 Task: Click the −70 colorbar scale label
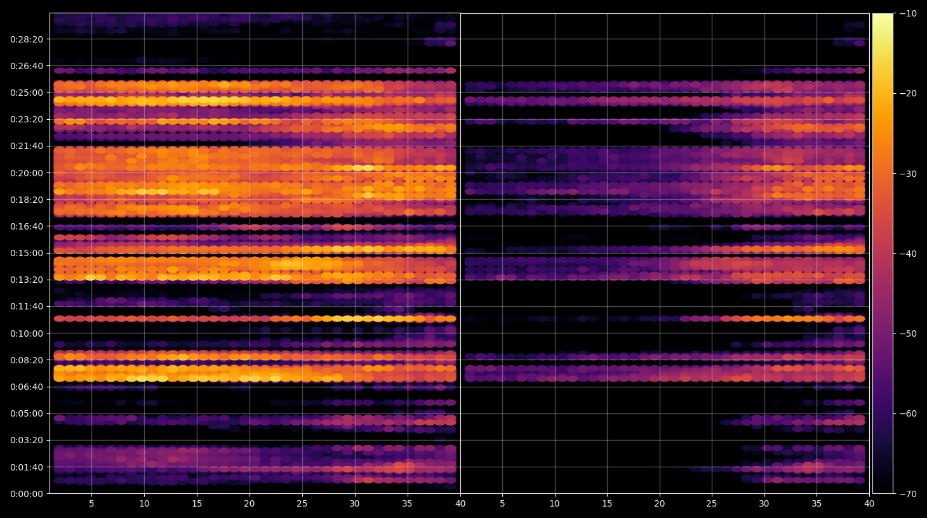click(908, 494)
